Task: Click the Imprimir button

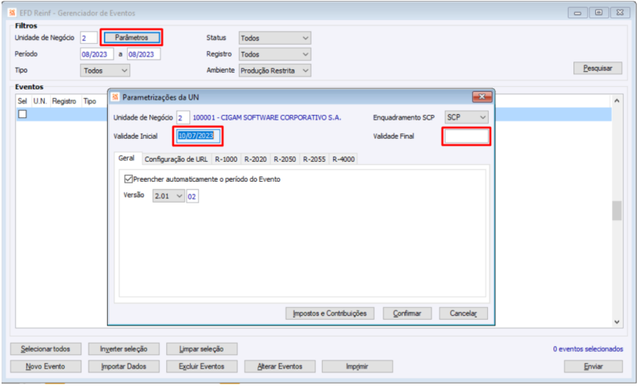Action: (x=357, y=367)
